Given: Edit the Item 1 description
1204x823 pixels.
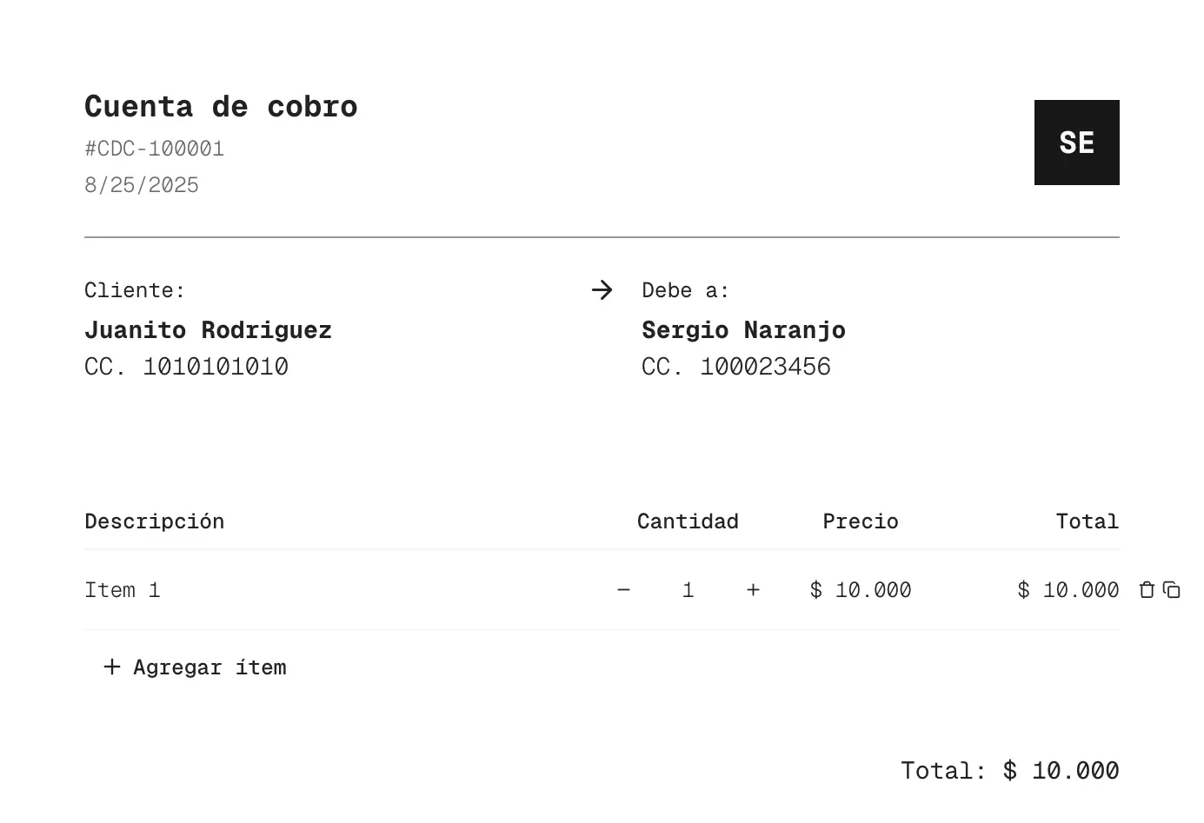Looking at the screenshot, I should (x=123, y=590).
